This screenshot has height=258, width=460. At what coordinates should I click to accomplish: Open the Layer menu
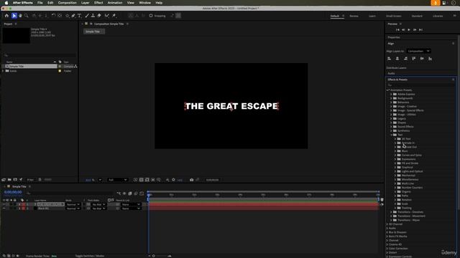coord(85,3)
